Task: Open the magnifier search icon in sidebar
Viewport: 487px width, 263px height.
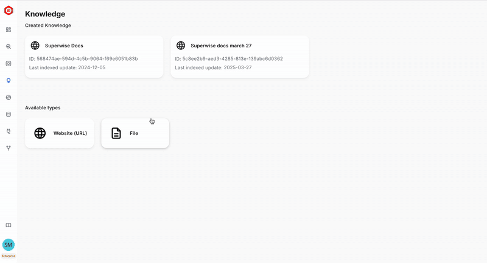Action: (x=9, y=47)
